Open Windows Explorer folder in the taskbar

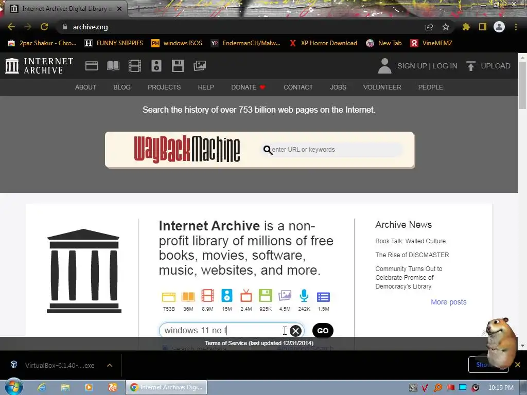[x=65, y=387]
